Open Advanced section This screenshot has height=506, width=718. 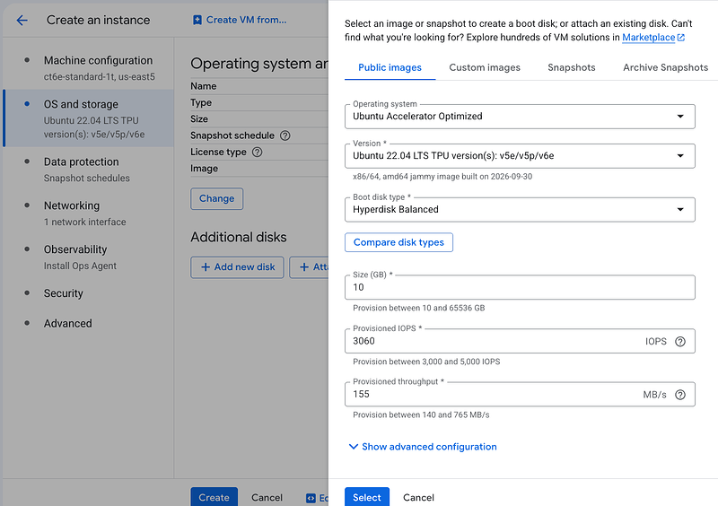click(x=89, y=323)
